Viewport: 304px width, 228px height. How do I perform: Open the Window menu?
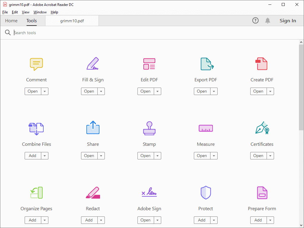pos(40,12)
